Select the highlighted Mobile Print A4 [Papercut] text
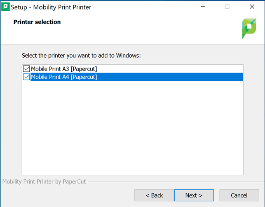Screen dimensions: 265x207 (64, 77)
